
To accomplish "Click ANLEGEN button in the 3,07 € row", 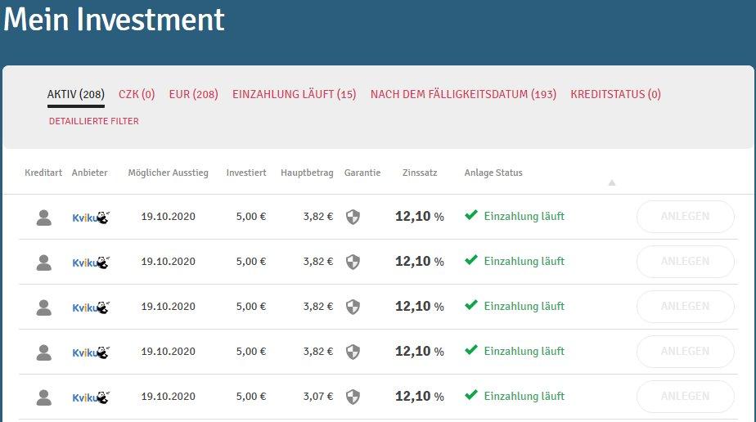I will [x=685, y=397].
